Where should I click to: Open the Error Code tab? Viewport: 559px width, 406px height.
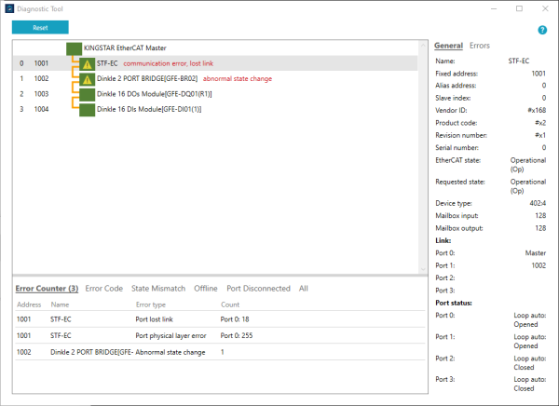point(103,289)
